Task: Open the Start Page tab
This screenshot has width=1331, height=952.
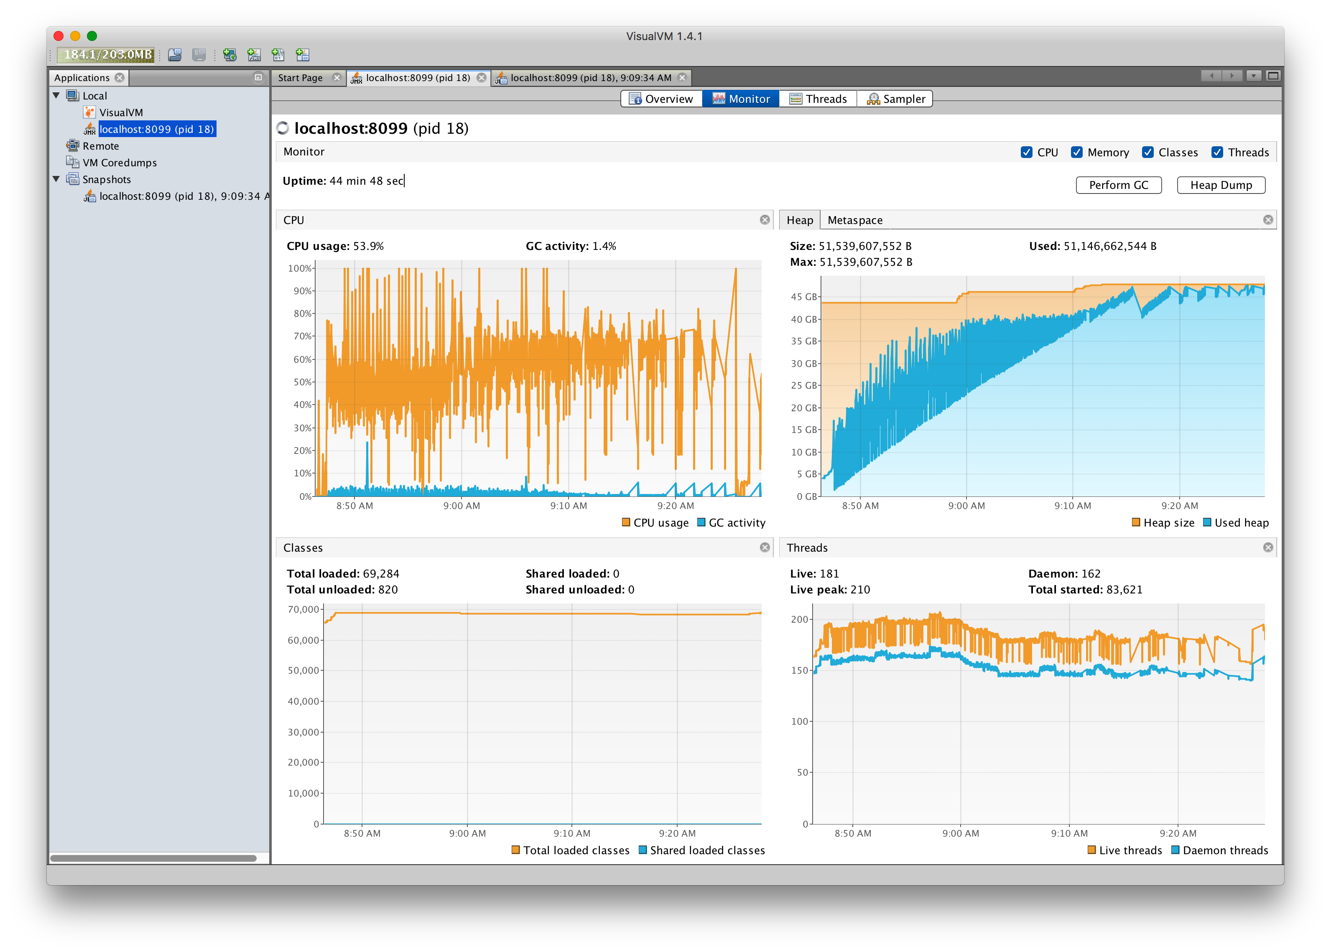Action: [x=301, y=77]
